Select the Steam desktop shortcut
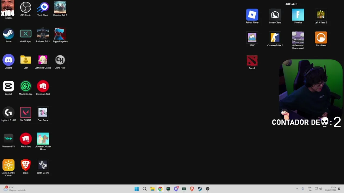344x193 pixels. pyautogui.click(x=8, y=35)
